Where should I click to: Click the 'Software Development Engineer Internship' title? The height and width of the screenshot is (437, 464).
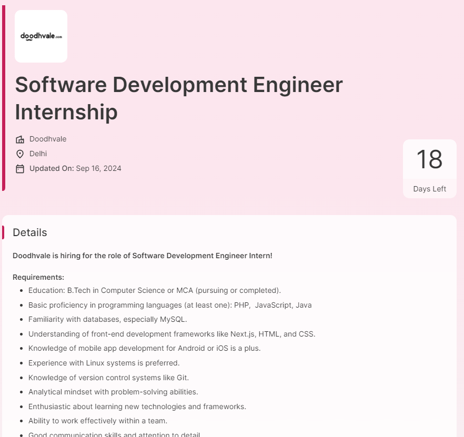point(179,98)
